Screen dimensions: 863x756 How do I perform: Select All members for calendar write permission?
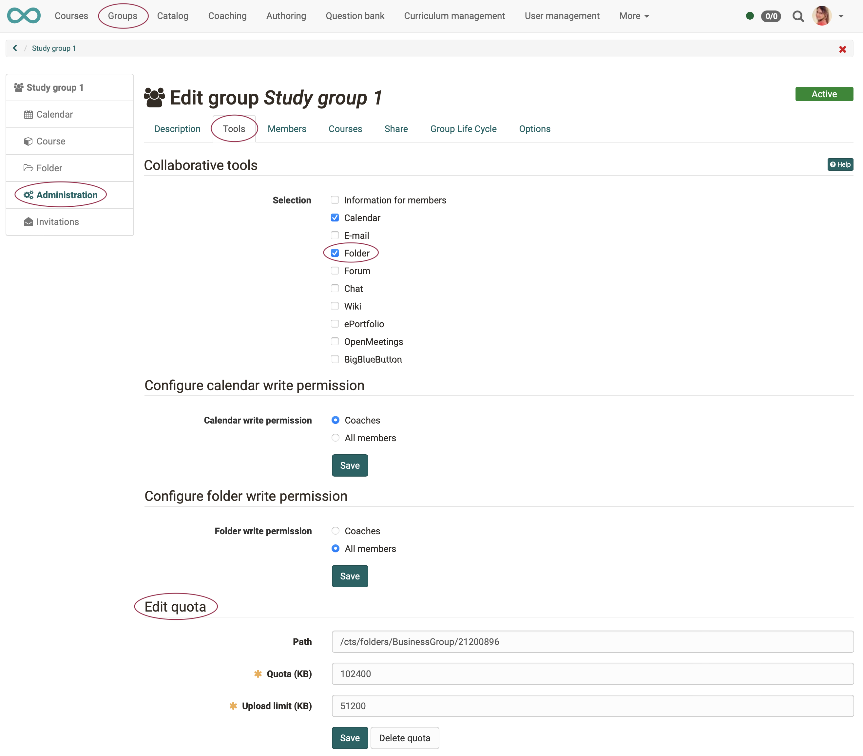(336, 438)
